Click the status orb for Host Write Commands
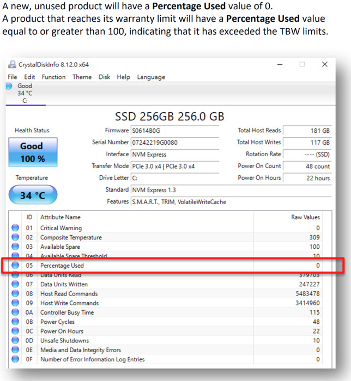The height and width of the screenshot is (381, 351). (x=15, y=303)
